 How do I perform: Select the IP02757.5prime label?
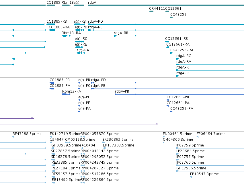click(190, 157)
